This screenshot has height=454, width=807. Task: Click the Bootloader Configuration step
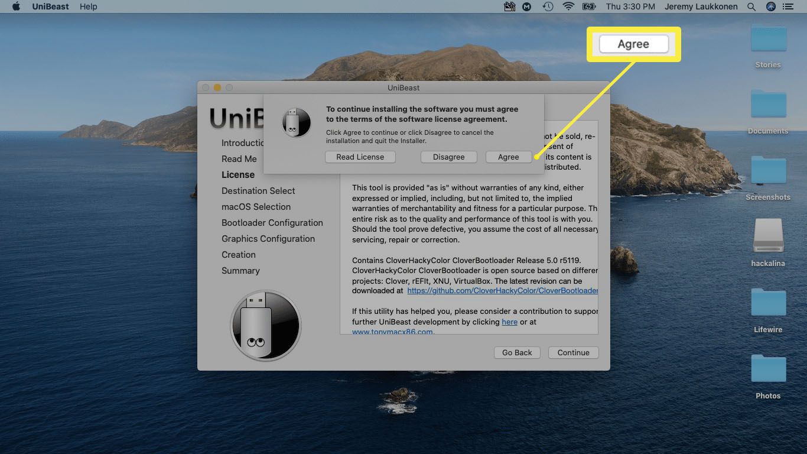click(272, 223)
